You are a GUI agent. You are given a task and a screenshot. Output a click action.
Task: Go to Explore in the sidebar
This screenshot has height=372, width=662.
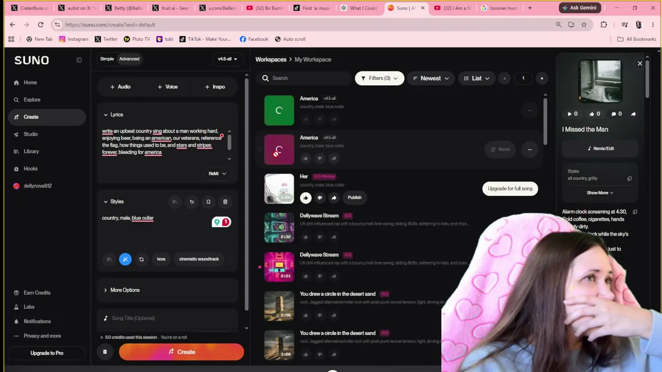[x=32, y=100]
